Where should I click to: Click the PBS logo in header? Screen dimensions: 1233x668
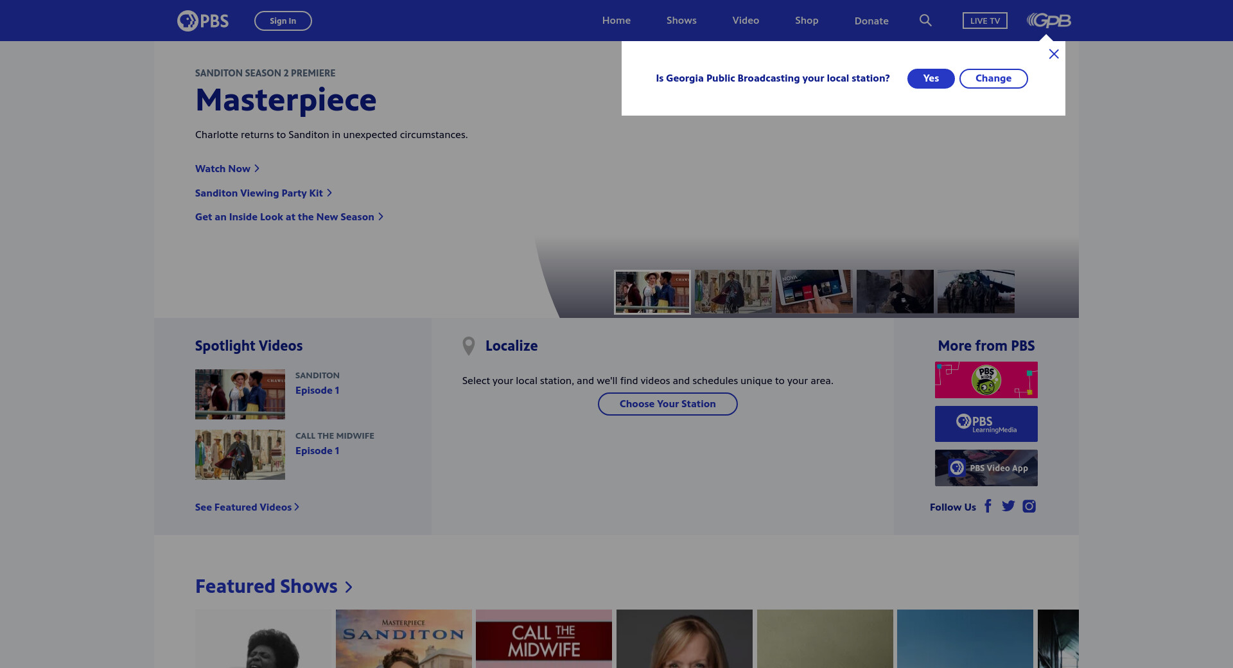[x=203, y=21]
